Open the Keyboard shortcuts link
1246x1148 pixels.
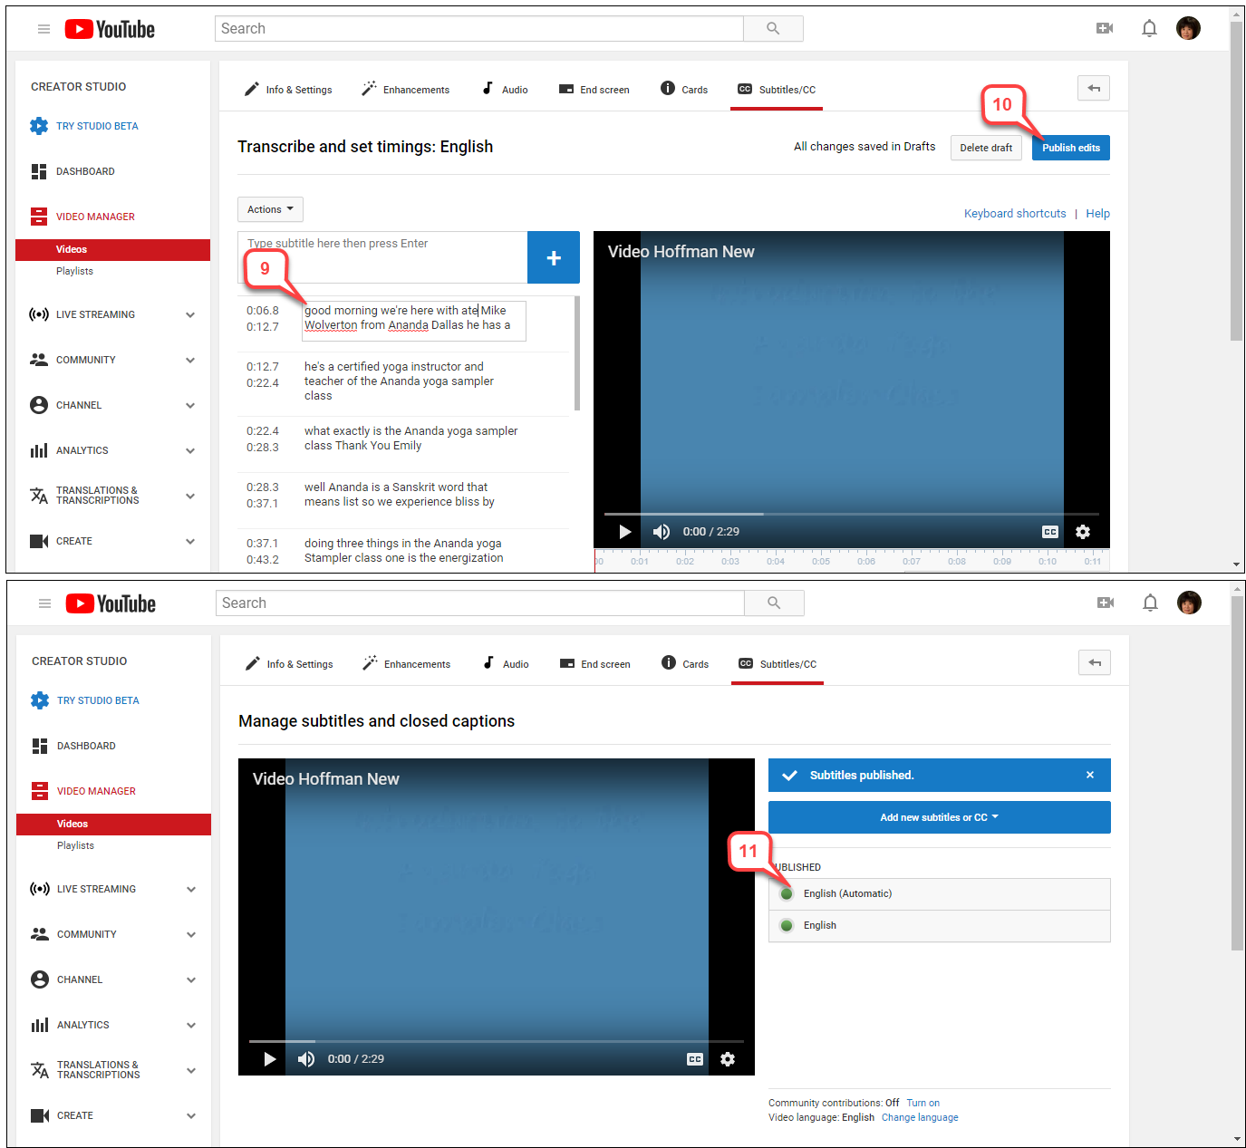coord(1014,214)
